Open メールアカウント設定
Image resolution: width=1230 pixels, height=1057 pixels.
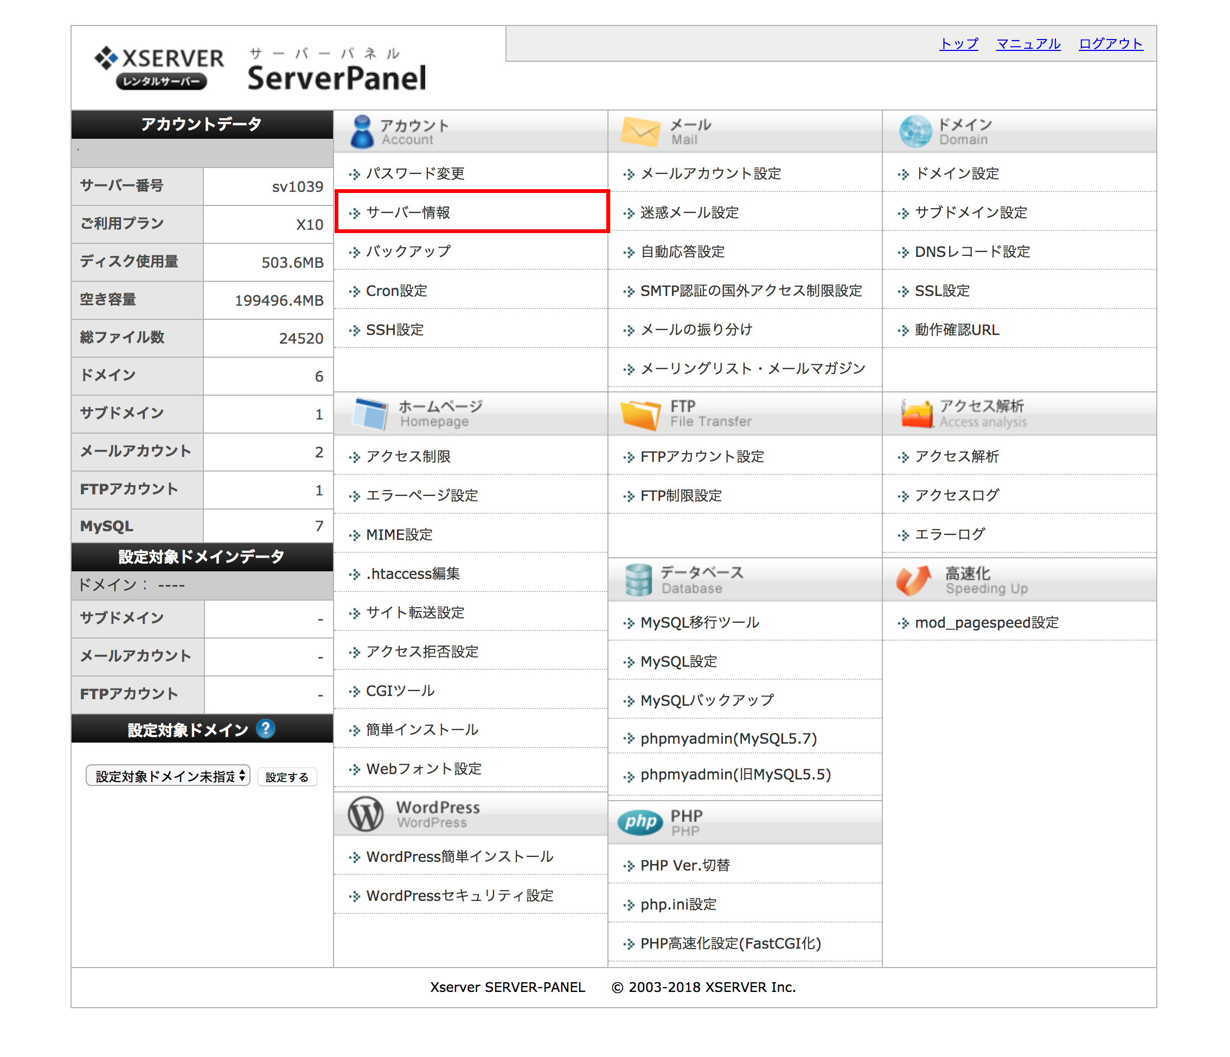click(x=710, y=173)
